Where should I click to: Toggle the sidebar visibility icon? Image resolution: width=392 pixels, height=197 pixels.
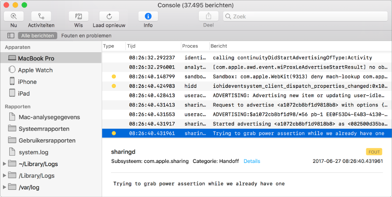click(x=11, y=35)
